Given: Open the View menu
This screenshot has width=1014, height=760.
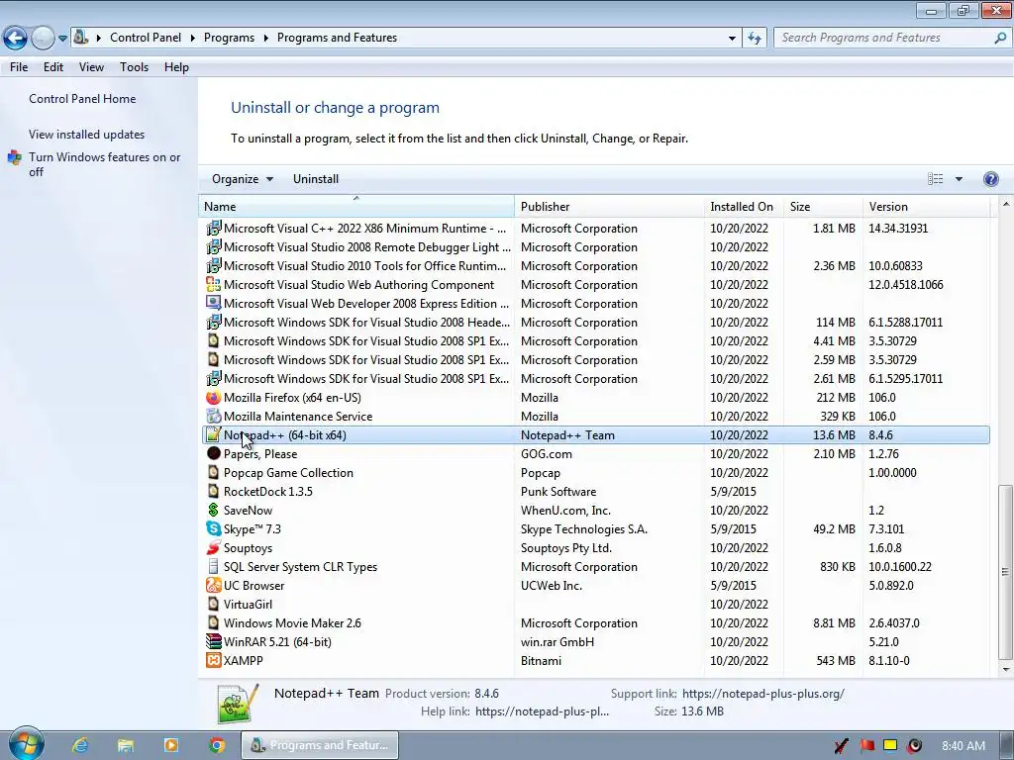Looking at the screenshot, I should 91,67.
